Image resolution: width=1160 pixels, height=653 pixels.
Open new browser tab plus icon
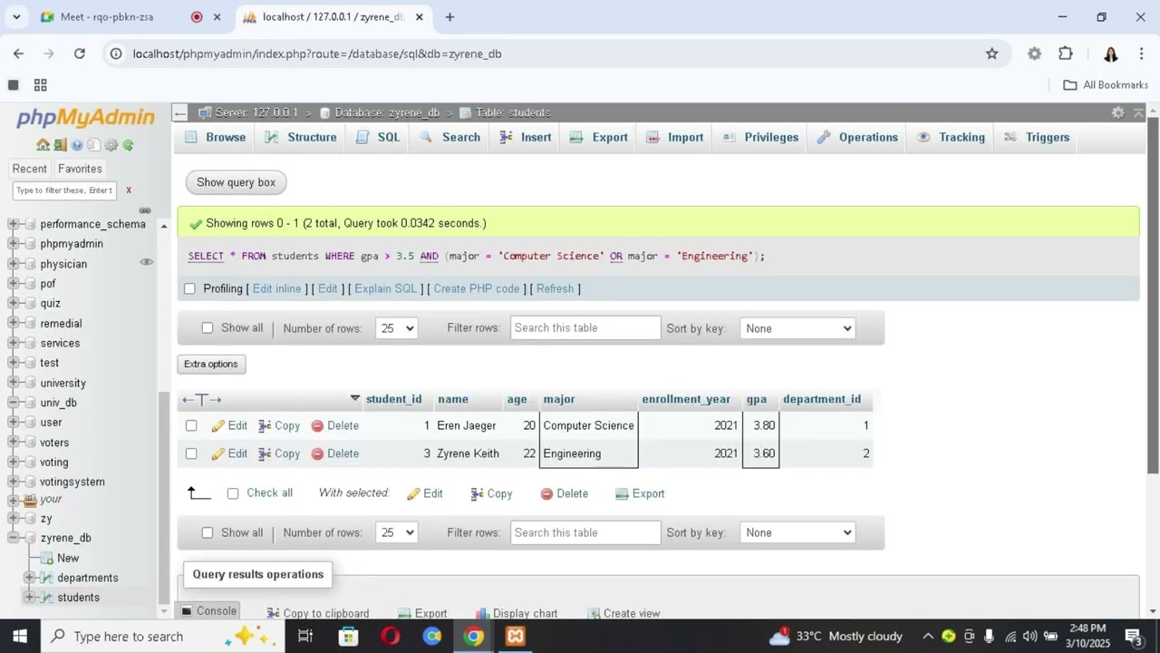tap(449, 16)
